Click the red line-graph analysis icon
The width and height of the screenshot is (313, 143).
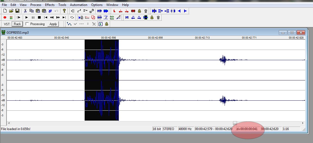(87, 18)
